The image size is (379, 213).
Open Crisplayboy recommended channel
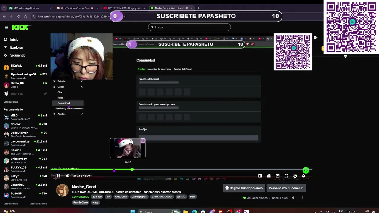tap(25, 160)
